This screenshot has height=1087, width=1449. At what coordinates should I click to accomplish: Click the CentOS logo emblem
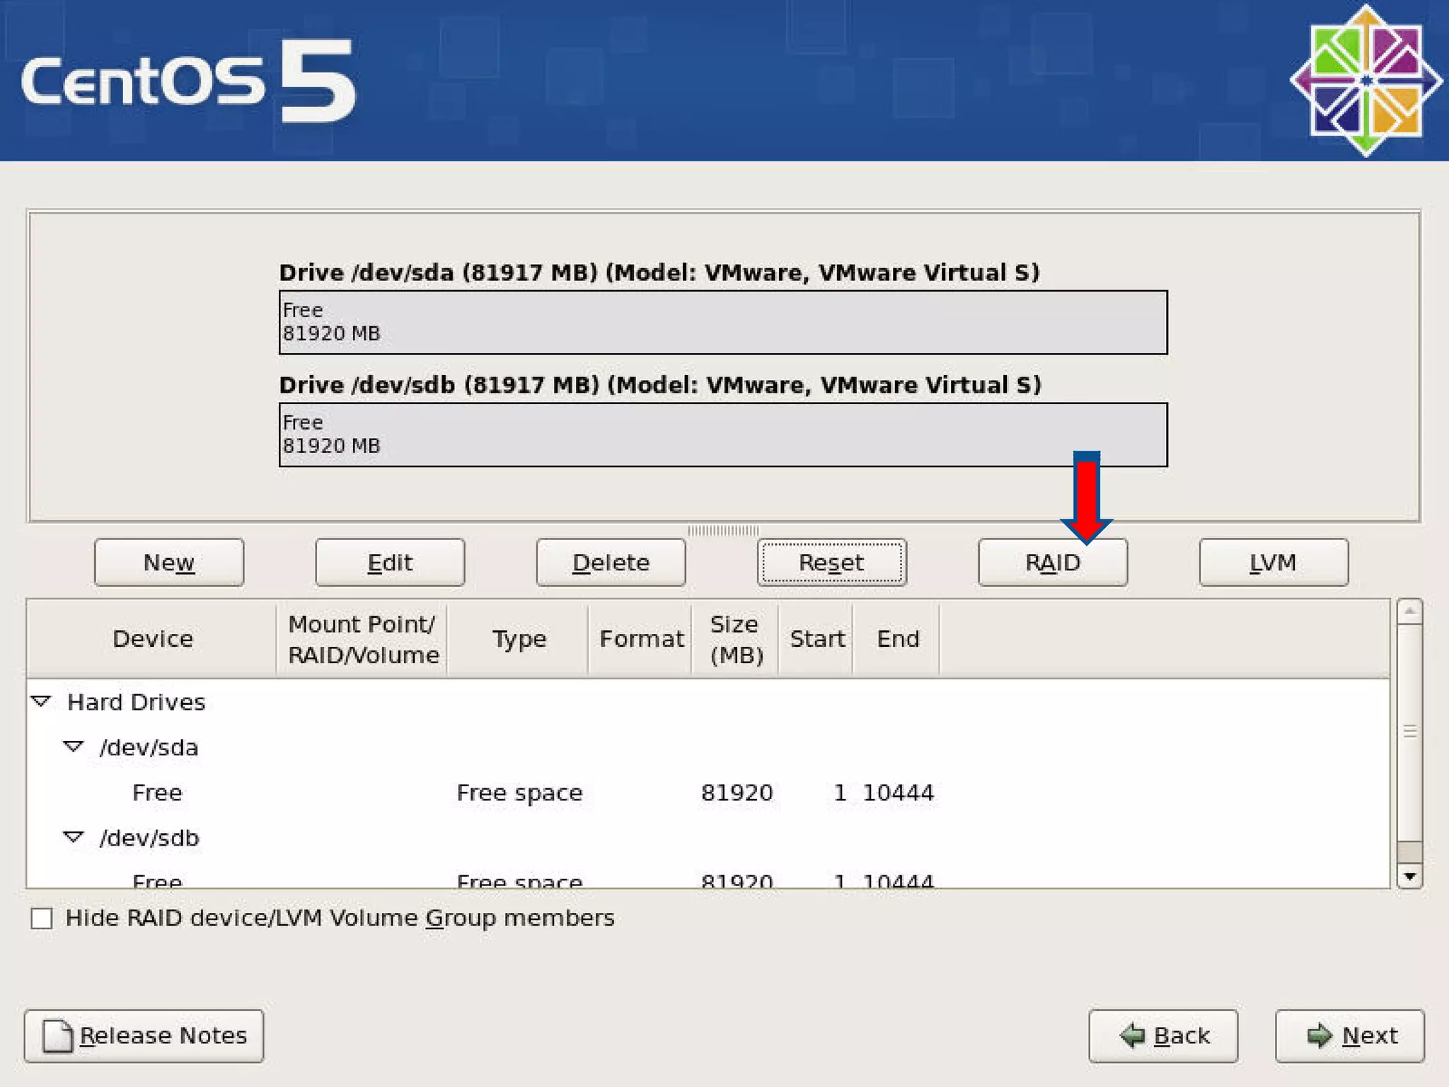(1366, 80)
